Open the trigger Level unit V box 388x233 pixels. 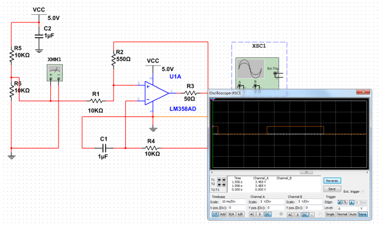pos(363,208)
